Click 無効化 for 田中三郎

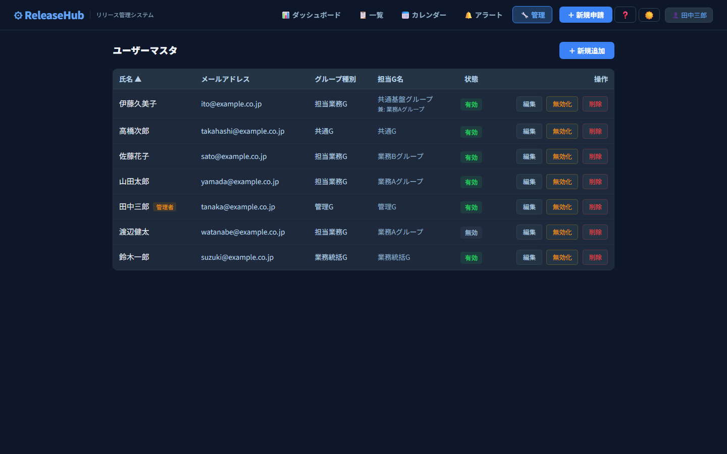pyautogui.click(x=562, y=207)
